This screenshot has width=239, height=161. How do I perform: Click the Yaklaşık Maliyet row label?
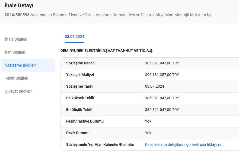pyautogui.click(x=80, y=75)
